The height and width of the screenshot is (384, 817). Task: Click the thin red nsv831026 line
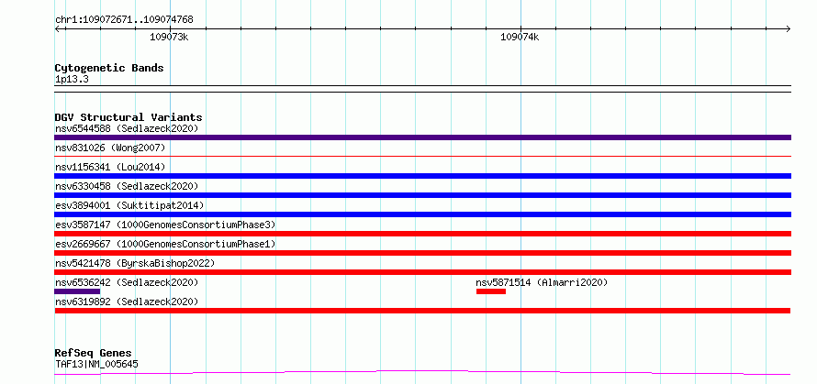[x=422, y=156]
